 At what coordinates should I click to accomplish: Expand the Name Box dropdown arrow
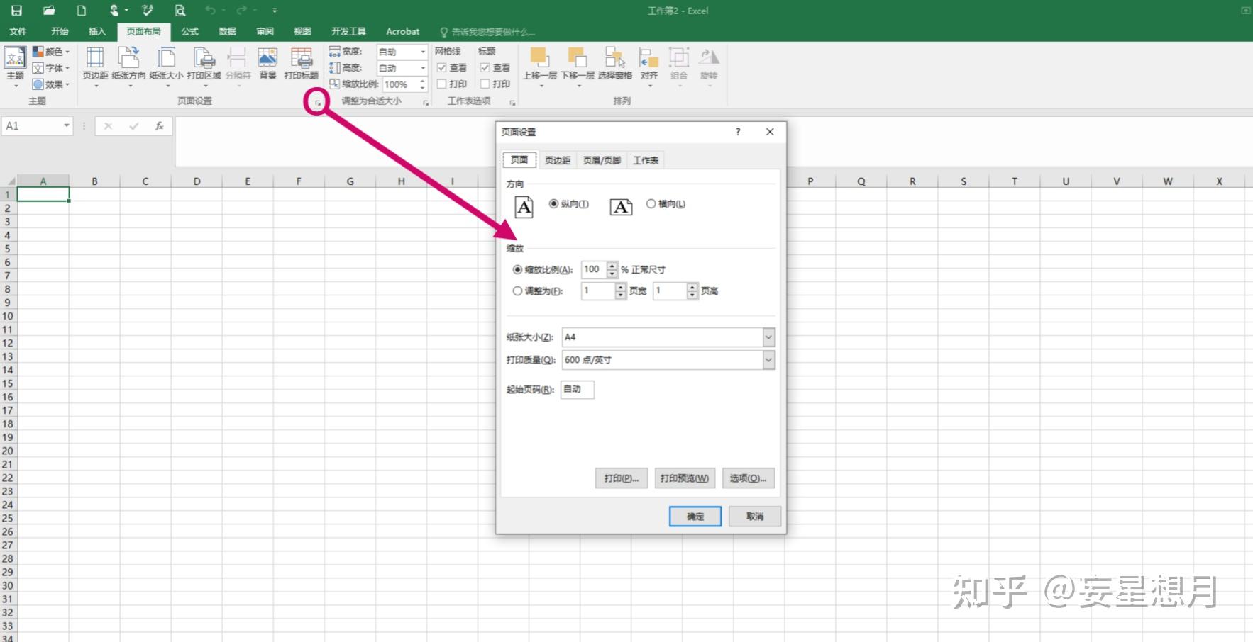click(x=67, y=126)
